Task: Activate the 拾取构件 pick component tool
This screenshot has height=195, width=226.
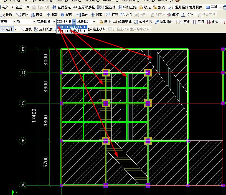Action: pyautogui.click(x=164, y=22)
